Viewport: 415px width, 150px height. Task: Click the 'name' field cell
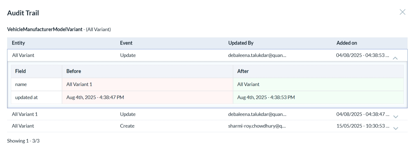coord(21,84)
